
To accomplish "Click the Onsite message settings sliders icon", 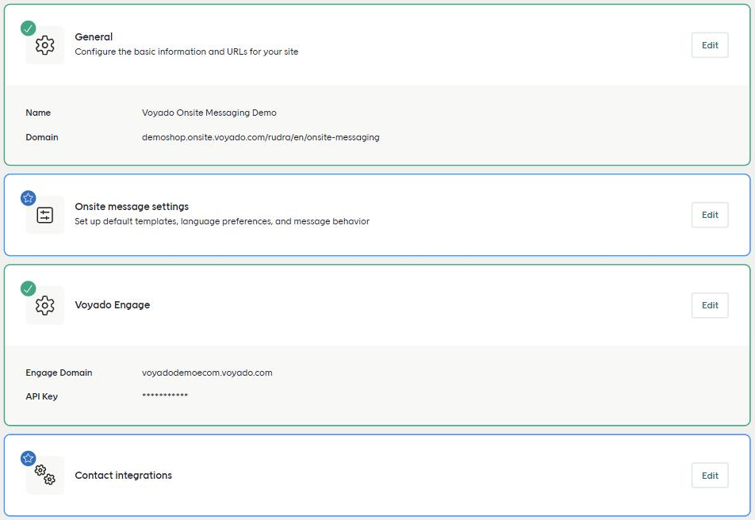I will [44, 215].
